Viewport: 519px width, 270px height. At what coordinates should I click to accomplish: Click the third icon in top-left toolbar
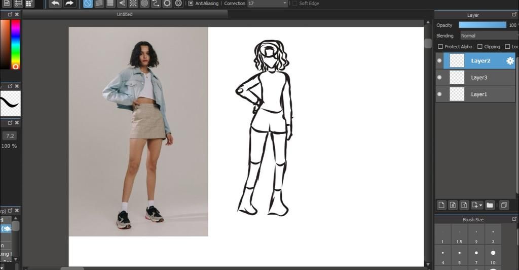(29, 4)
